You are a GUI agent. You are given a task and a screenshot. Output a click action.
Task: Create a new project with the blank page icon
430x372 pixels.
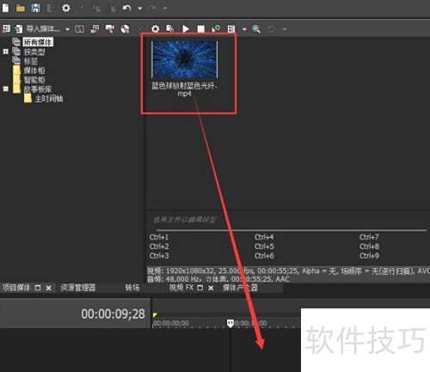5,8
